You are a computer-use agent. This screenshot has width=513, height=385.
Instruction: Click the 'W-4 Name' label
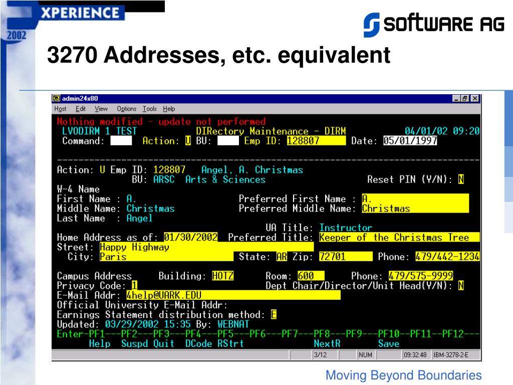[78, 189]
